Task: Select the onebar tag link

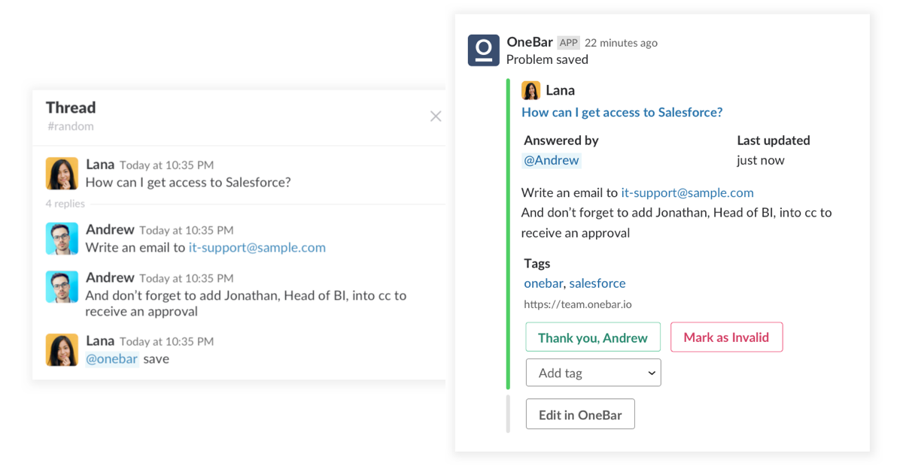Action: [543, 283]
